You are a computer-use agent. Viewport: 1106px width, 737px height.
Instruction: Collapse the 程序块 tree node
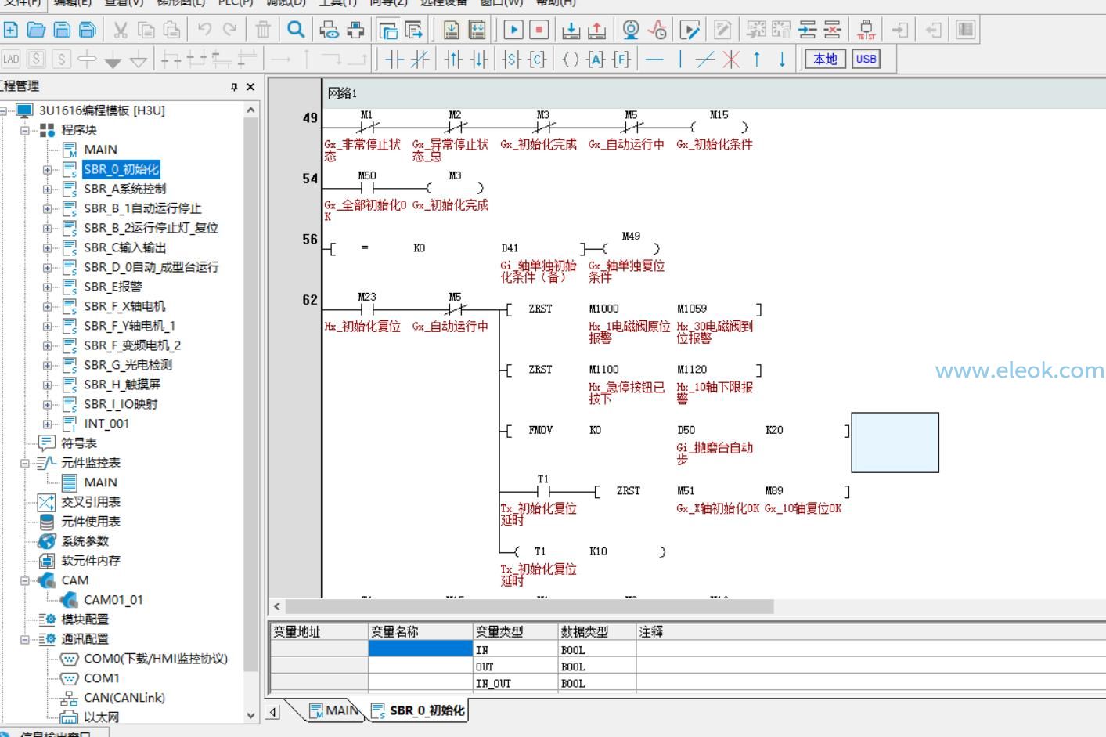point(25,130)
